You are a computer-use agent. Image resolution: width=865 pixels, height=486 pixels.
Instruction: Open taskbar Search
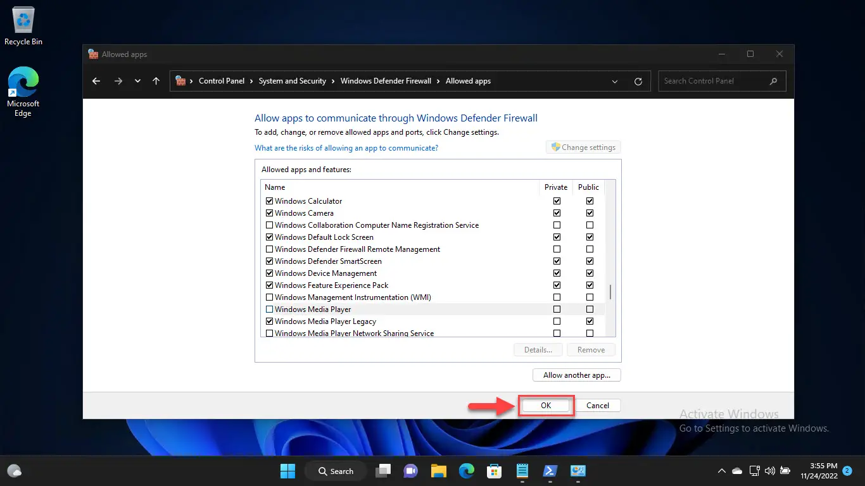(335, 471)
